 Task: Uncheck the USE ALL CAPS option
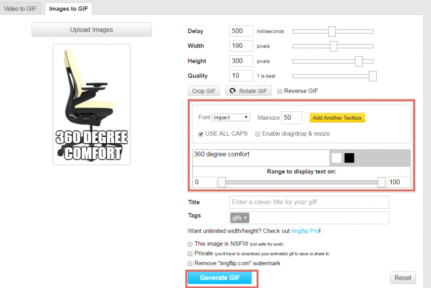(201, 134)
